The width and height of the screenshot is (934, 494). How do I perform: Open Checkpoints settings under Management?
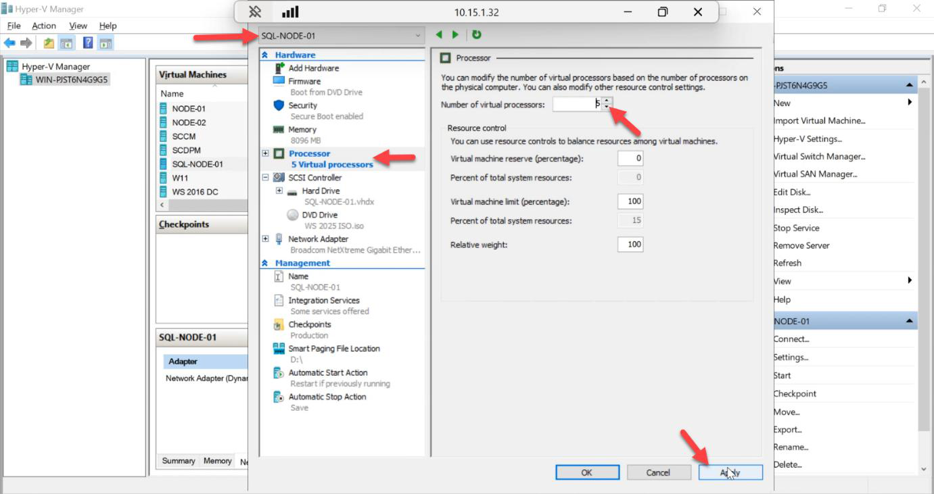(310, 324)
